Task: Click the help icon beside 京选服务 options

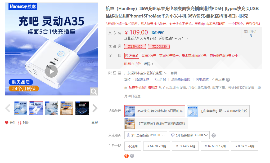Action: click(214, 135)
